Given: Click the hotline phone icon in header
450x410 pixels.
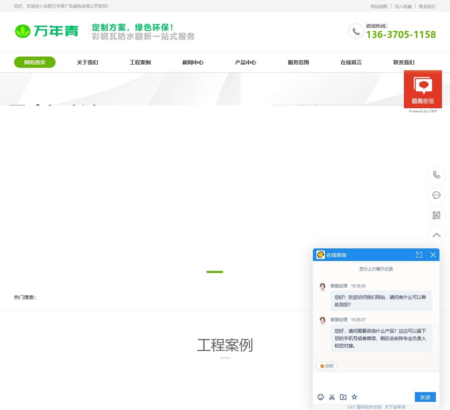Looking at the screenshot, I should 356,31.
